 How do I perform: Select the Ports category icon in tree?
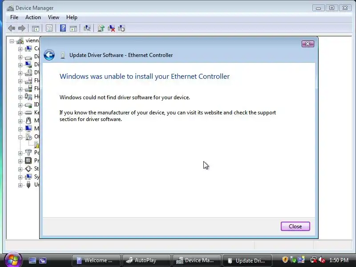point(28,153)
